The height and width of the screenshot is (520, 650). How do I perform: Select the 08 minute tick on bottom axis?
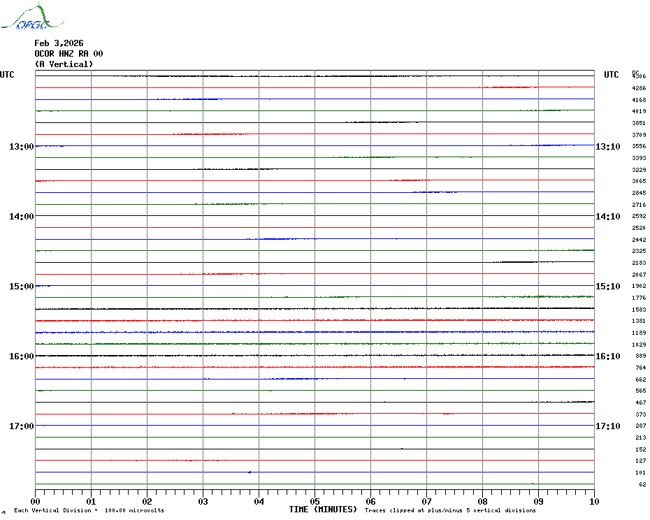[x=482, y=501]
